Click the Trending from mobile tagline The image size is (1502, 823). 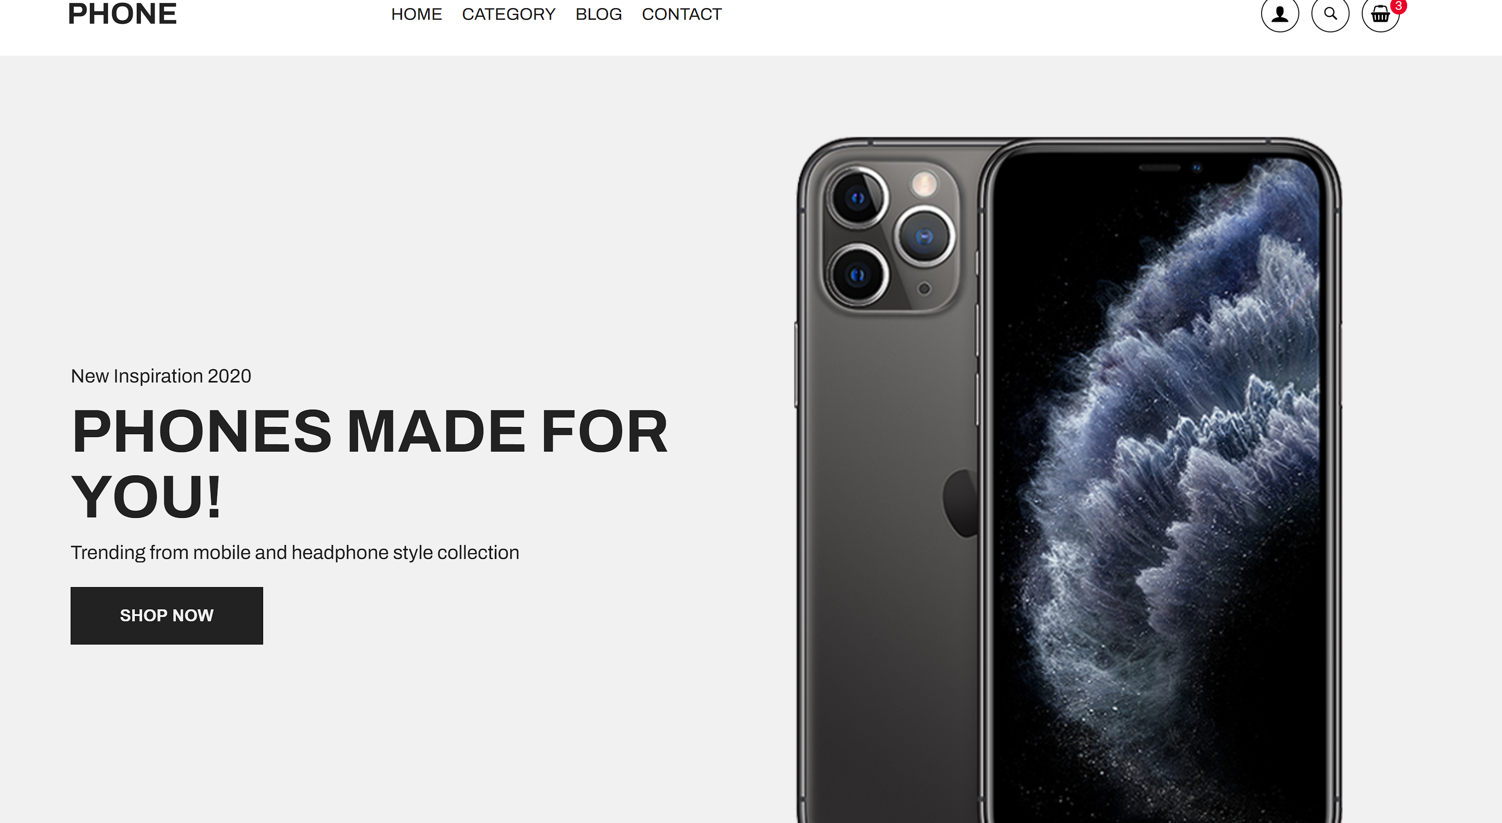coord(295,553)
